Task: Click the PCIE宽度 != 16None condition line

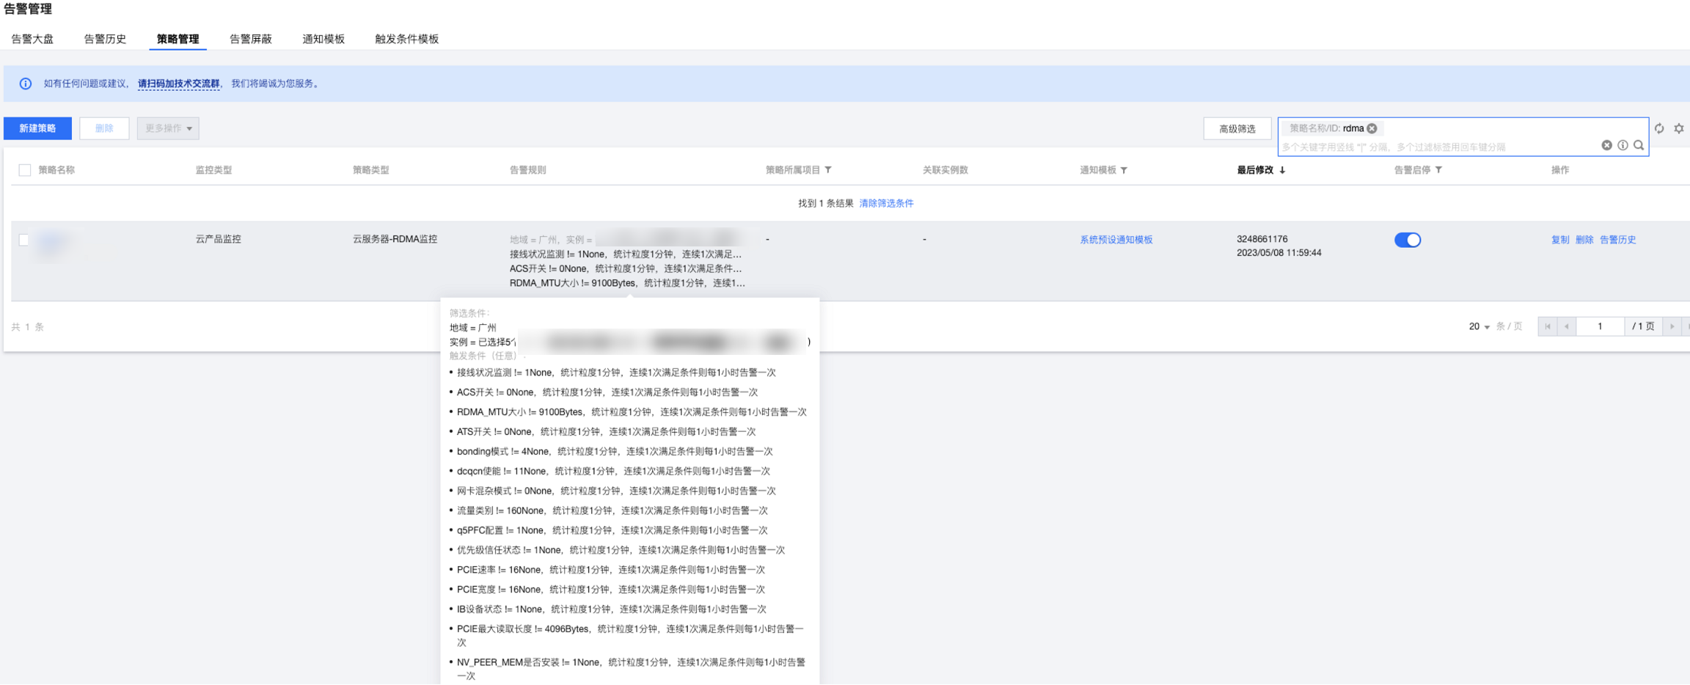Action: [611, 590]
